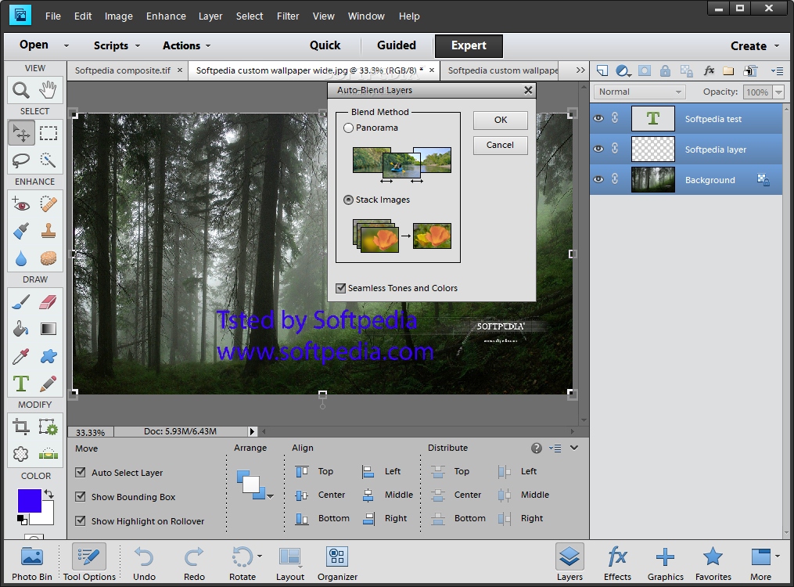794x587 pixels.
Task: Select the Quick Selection tool
Action: pyautogui.click(x=48, y=160)
